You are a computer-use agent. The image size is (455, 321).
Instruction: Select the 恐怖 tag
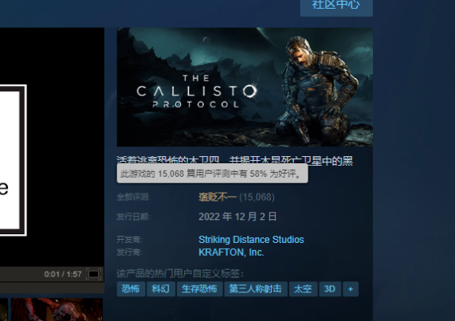(x=131, y=289)
